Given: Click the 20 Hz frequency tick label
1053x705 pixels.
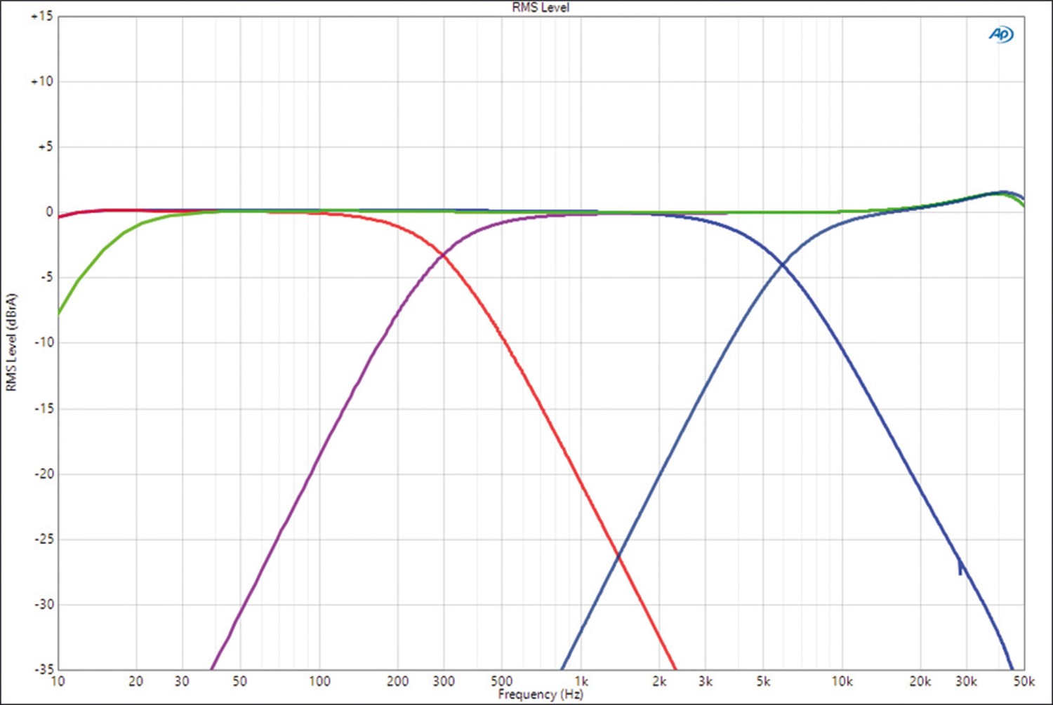Looking at the screenshot, I should pyautogui.click(x=135, y=681).
